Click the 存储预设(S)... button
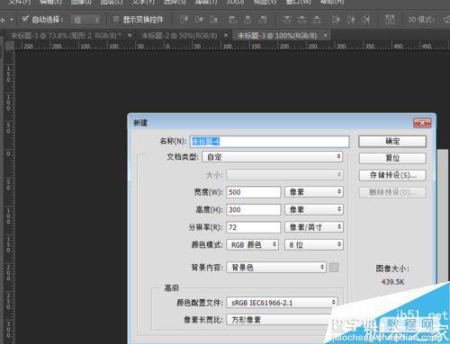This screenshot has width=450, height=344. point(392,175)
